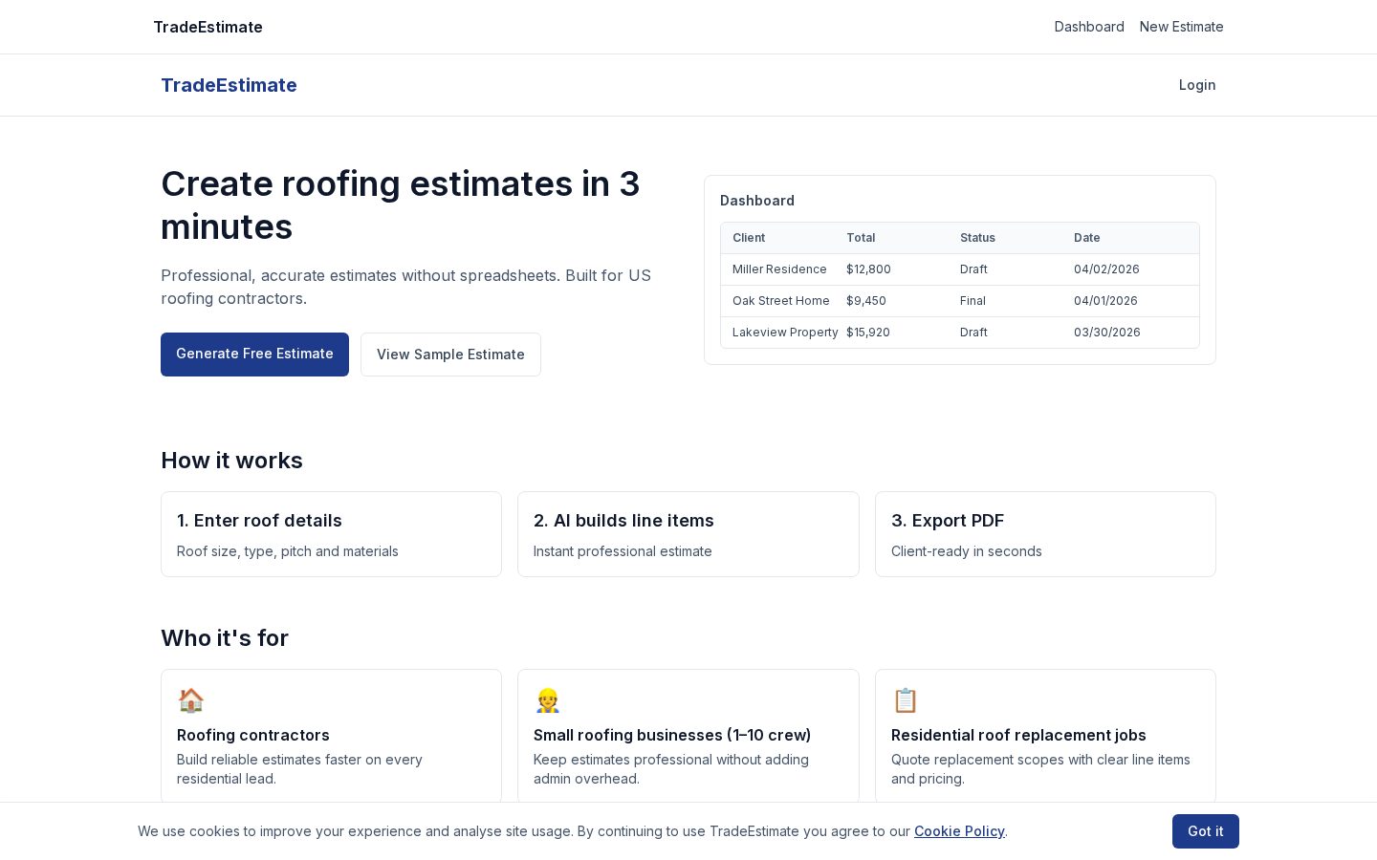Click the $9,450 total cell
The height and width of the screenshot is (860, 1377).
tap(866, 301)
